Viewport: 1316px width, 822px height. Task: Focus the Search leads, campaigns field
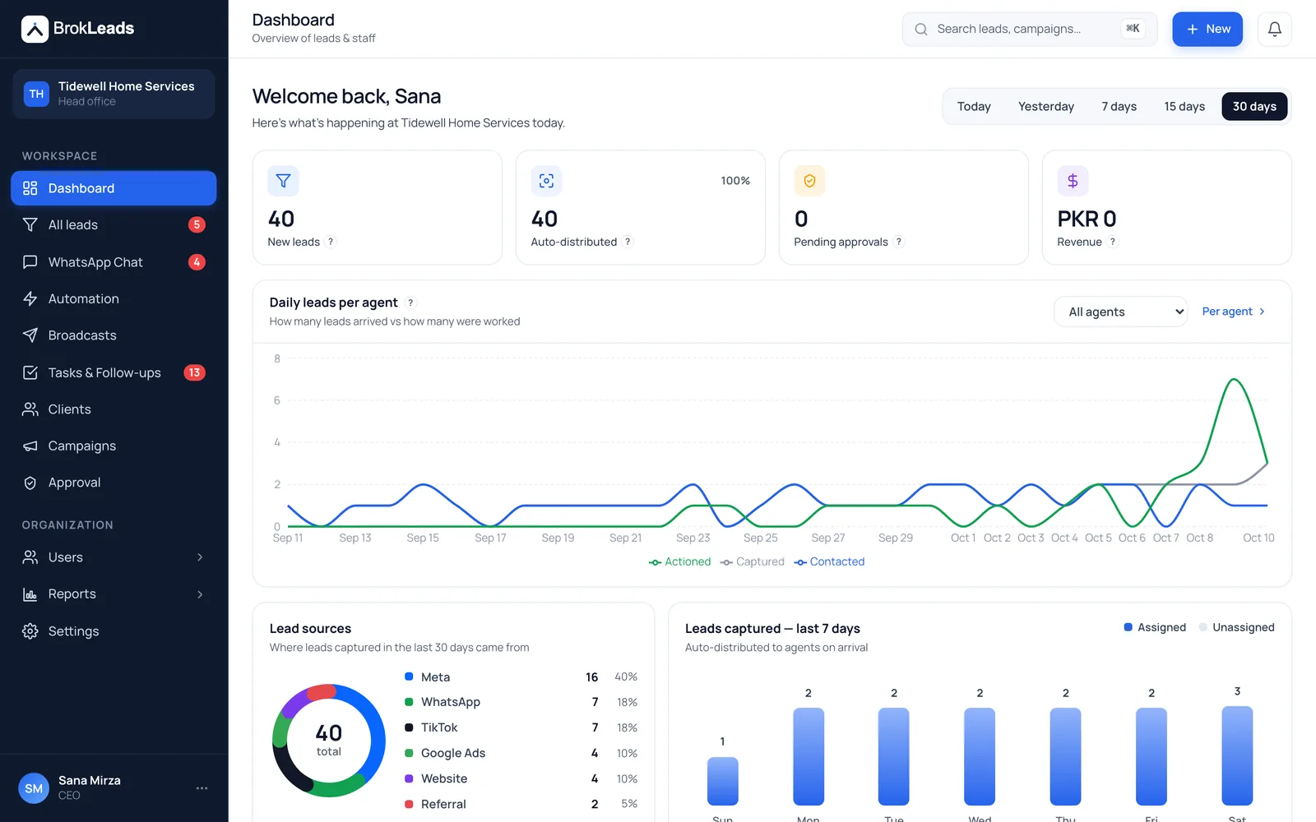[1030, 29]
